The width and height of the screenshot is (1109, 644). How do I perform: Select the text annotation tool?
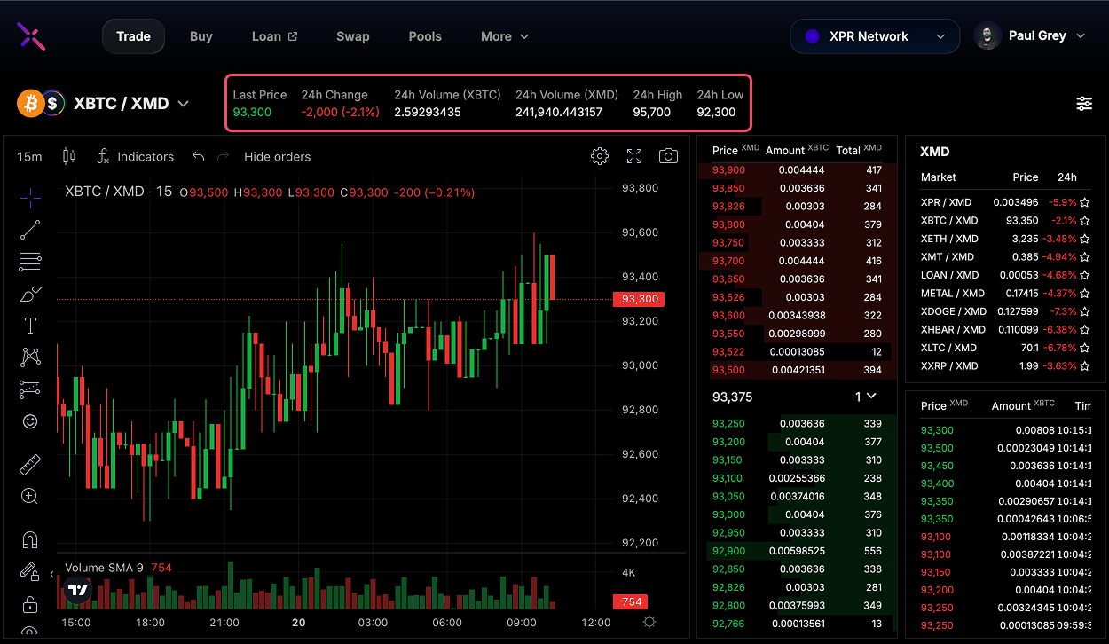(30, 326)
